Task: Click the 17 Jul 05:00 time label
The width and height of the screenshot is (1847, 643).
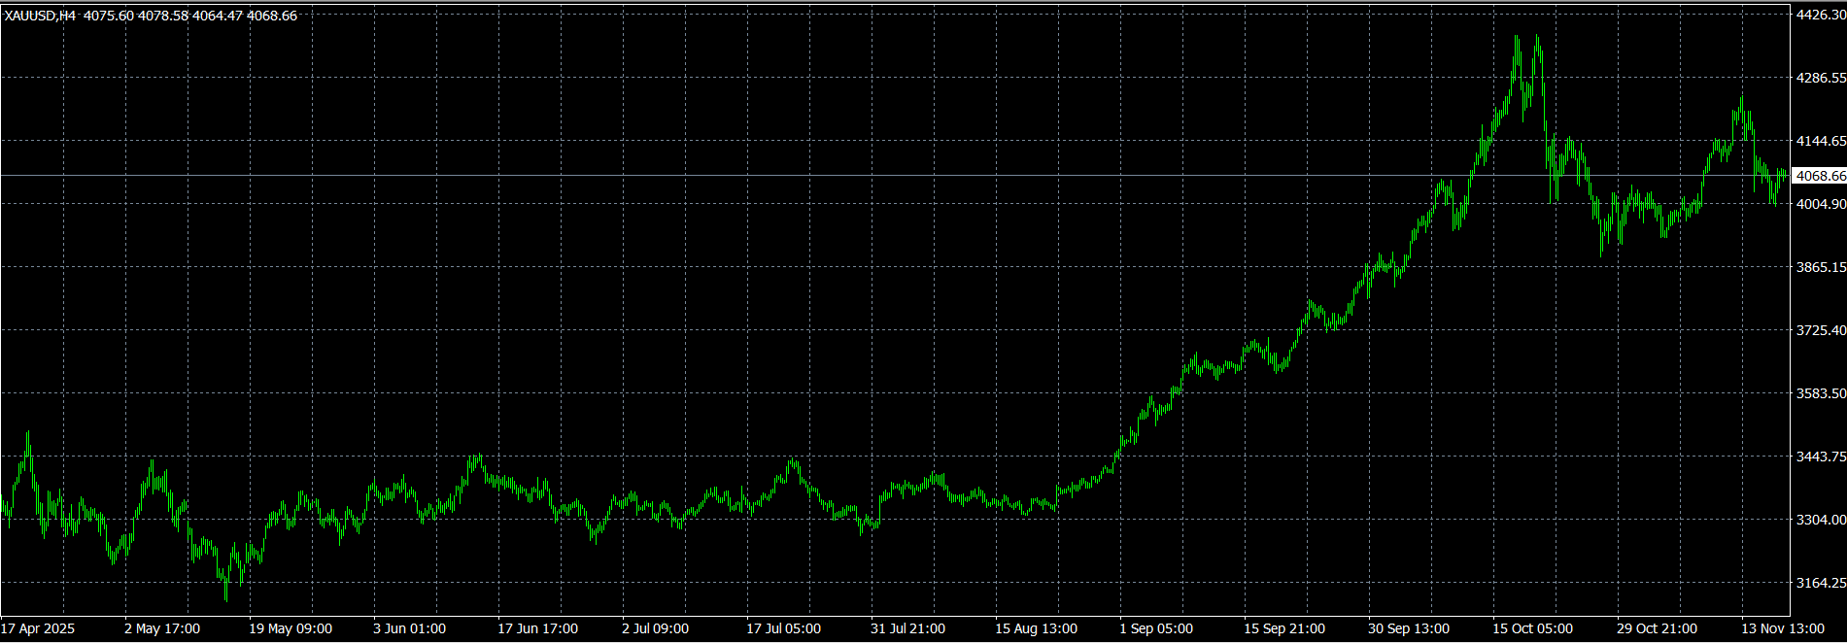Action: (783, 628)
